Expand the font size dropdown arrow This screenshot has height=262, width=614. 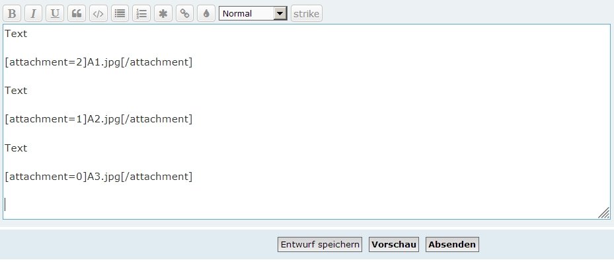280,14
